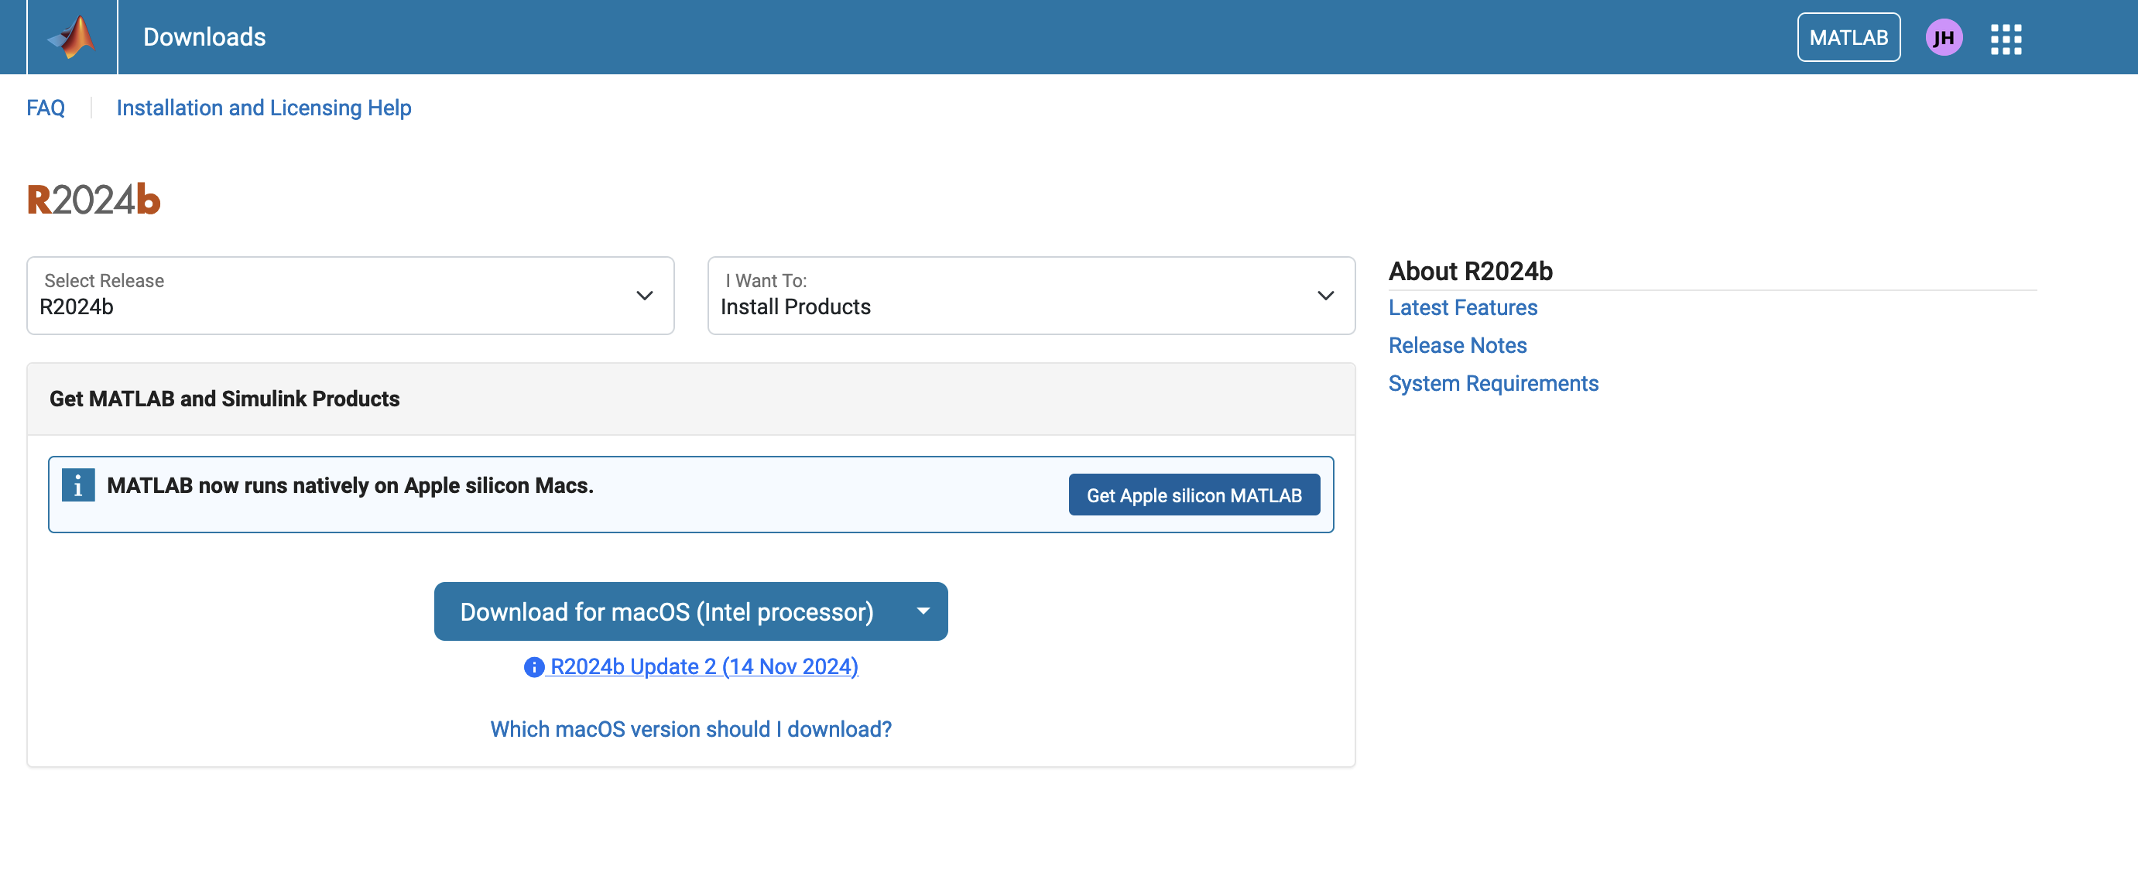View the Release Notes
This screenshot has width=2138, height=873.
[x=1458, y=344]
